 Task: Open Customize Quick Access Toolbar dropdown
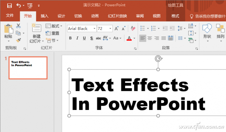point(39,6)
